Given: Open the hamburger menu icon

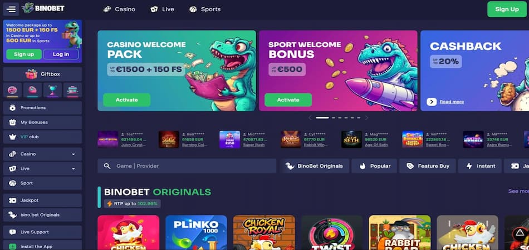Looking at the screenshot, I should pyautogui.click(x=11, y=9).
